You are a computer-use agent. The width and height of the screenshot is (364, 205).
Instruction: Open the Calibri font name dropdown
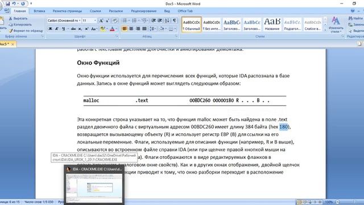pyautogui.click(x=80, y=20)
